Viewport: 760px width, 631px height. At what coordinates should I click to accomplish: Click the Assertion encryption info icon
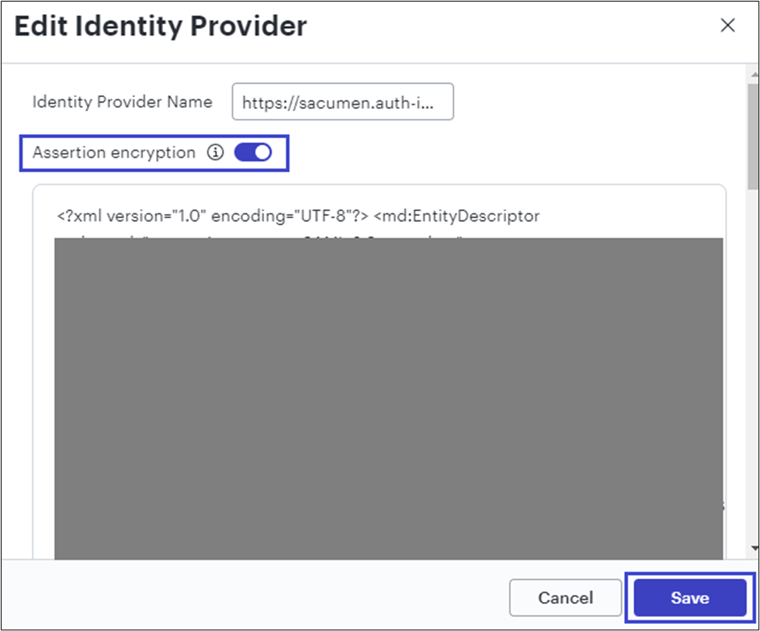(x=215, y=153)
